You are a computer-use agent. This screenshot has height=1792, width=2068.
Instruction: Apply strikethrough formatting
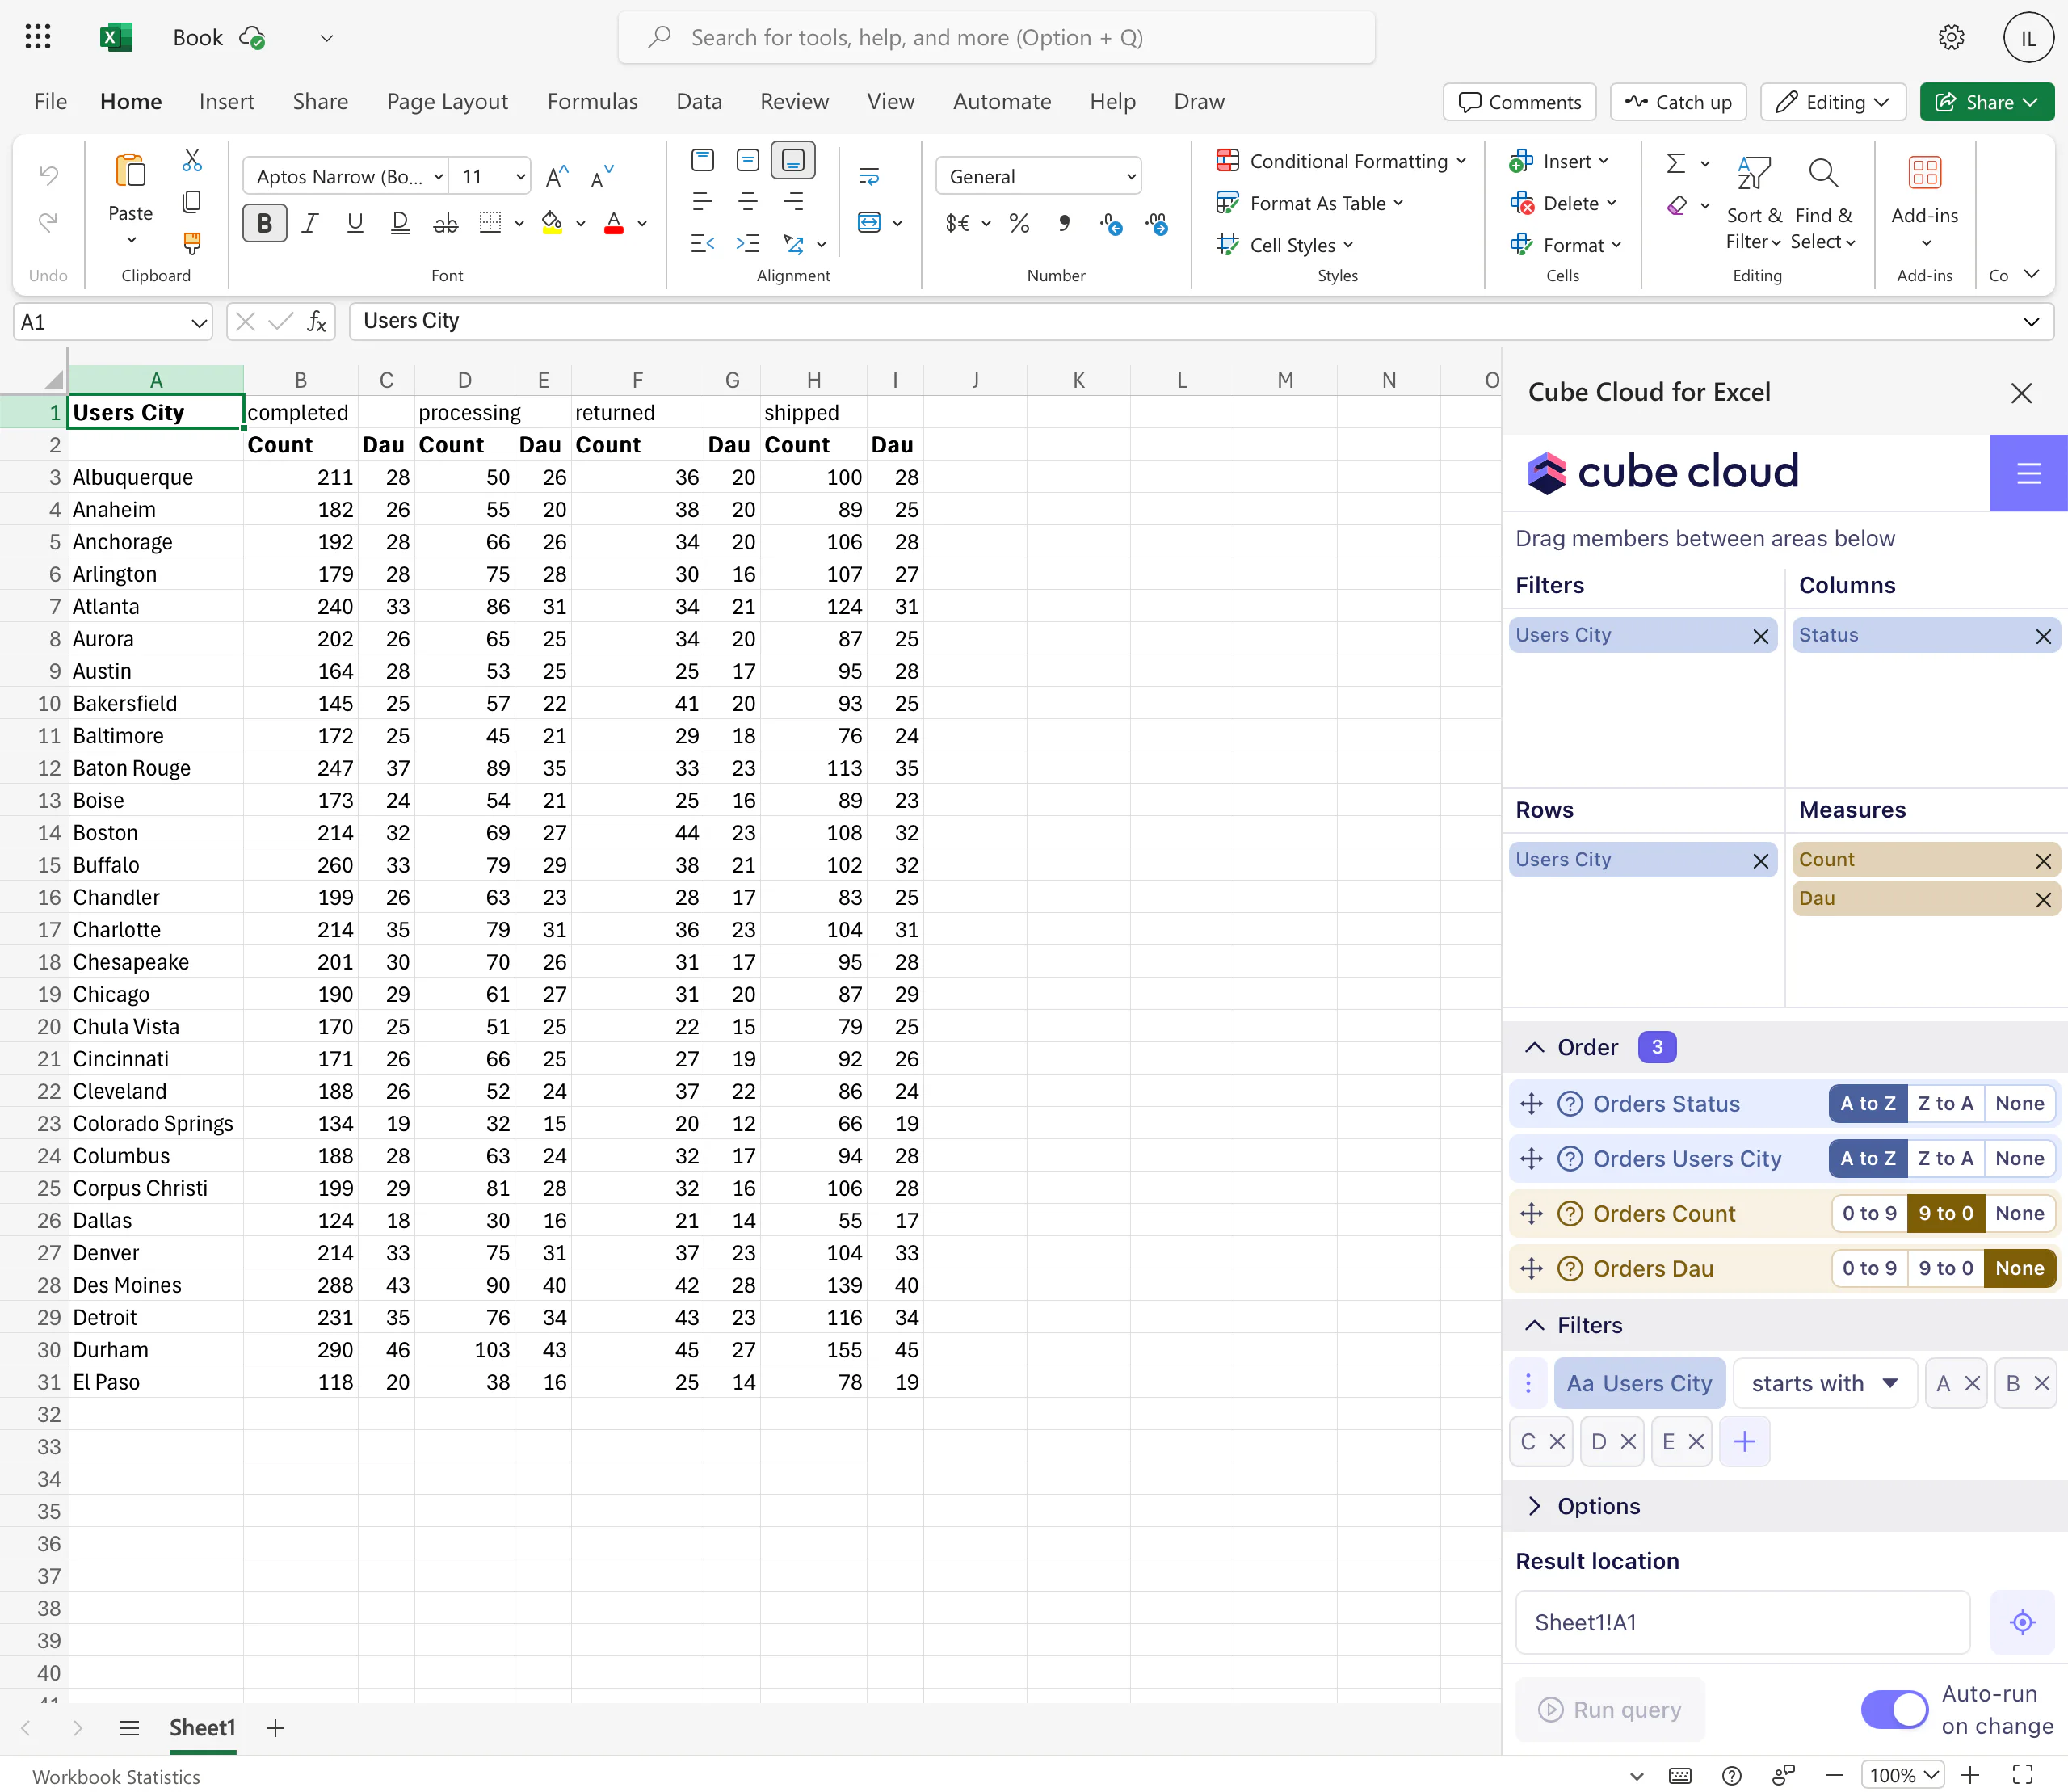pos(445,223)
